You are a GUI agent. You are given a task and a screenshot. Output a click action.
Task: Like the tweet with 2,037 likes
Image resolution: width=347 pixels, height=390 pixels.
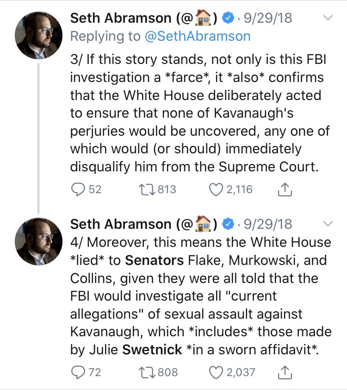216,372
